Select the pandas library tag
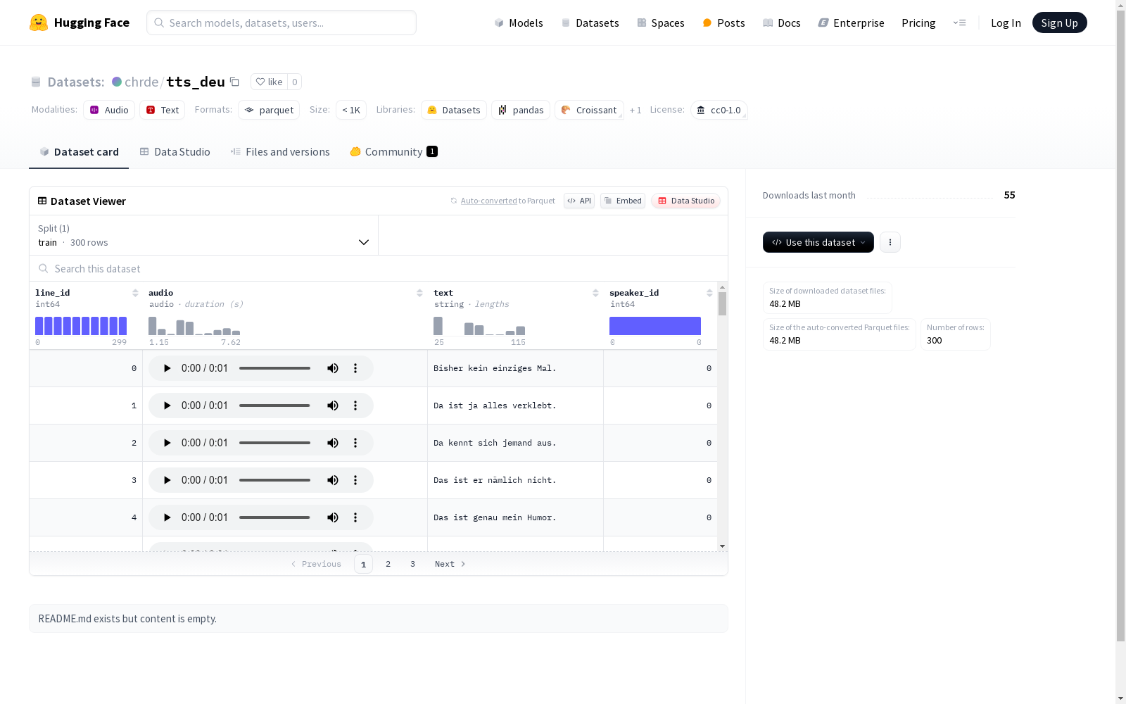The width and height of the screenshot is (1126, 704). [521, 110]
